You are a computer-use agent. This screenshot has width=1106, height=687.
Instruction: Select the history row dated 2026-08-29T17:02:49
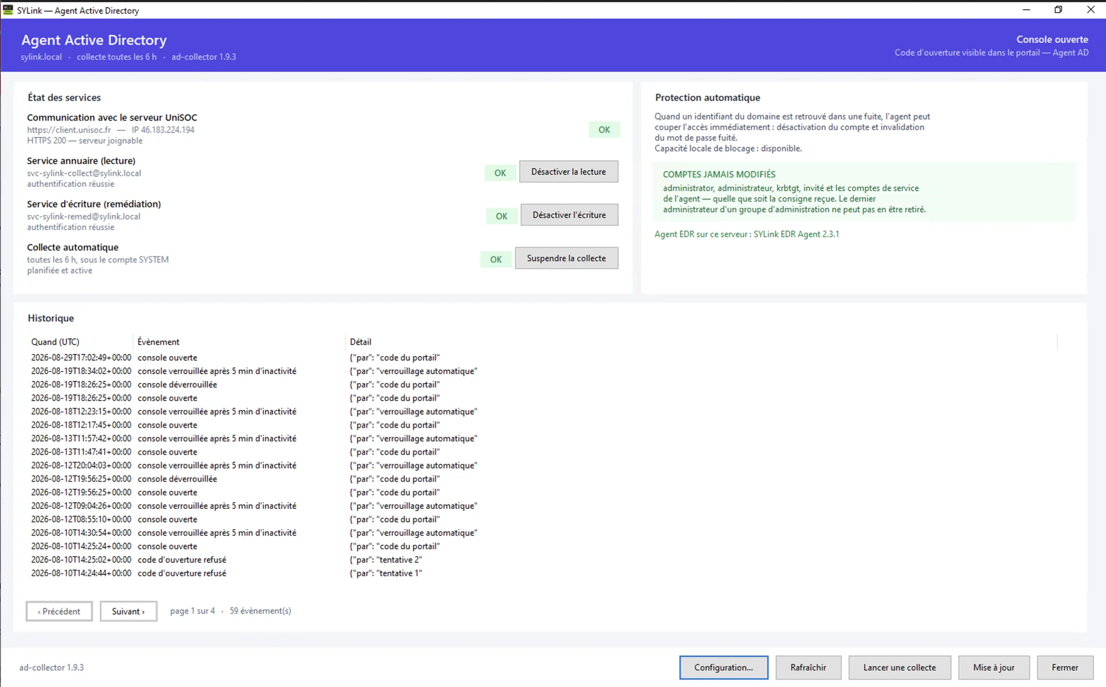542,358
